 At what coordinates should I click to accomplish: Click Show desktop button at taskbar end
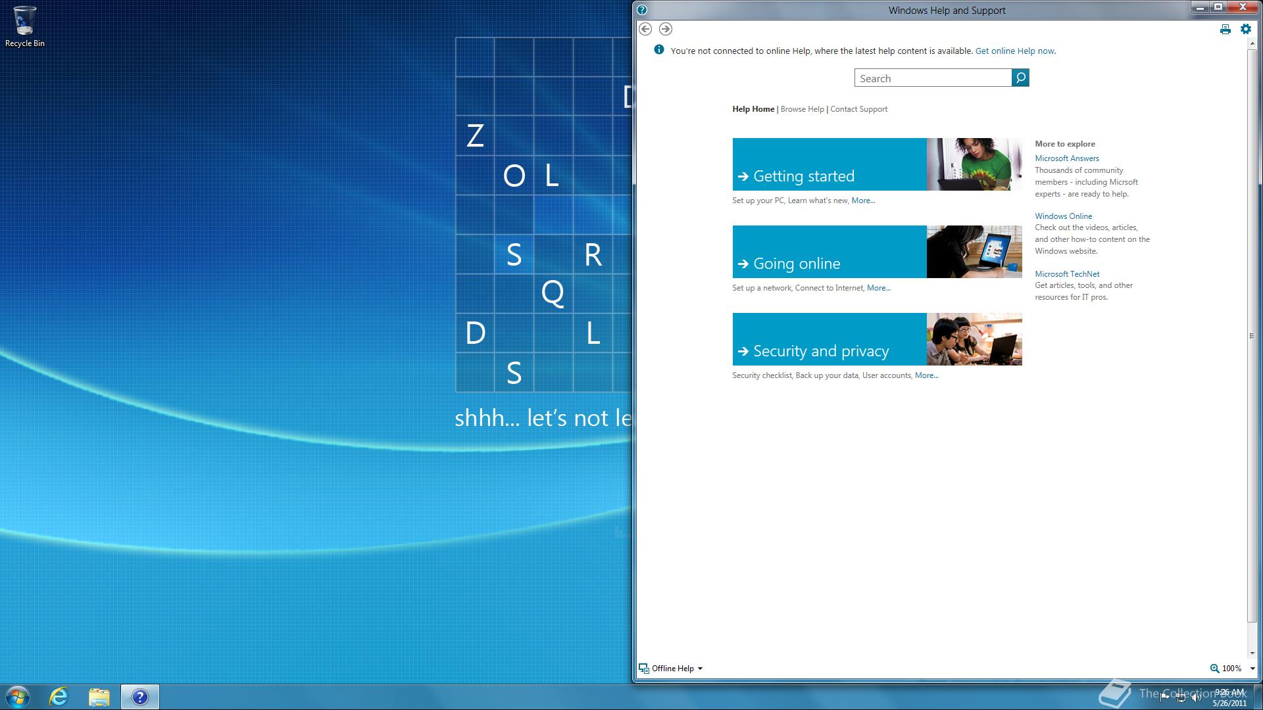click(1258, 697)
